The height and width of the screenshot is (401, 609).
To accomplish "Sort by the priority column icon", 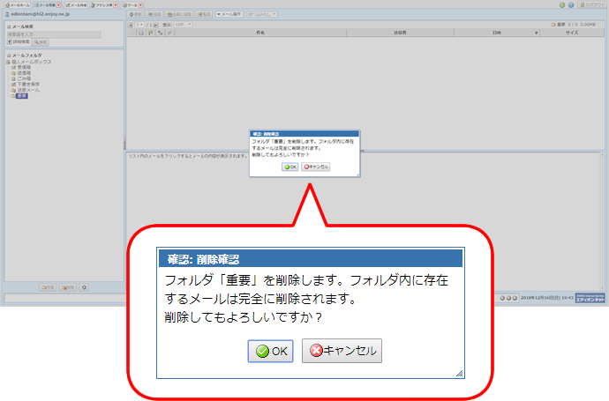I will 160,33.
